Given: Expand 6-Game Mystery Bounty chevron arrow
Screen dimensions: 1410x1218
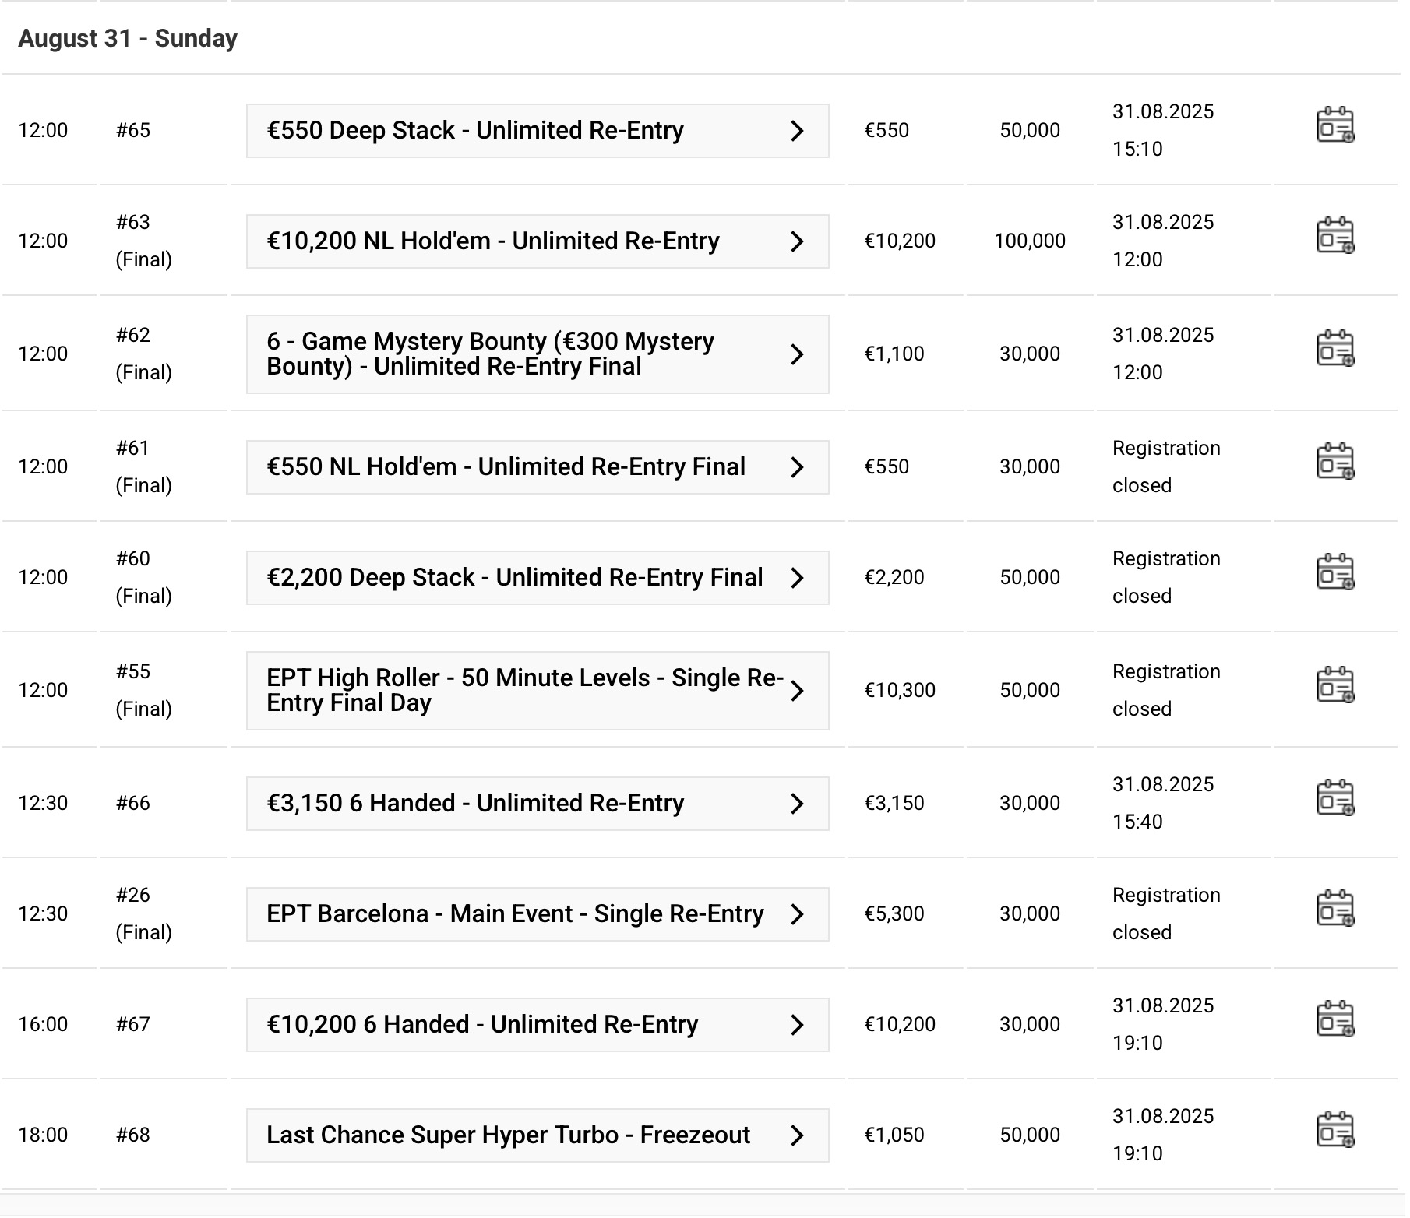Looking at the screenshot, I should tap(796, 354).
